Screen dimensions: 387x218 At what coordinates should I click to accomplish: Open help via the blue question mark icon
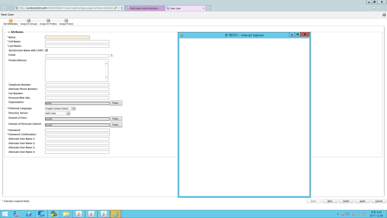pos(384,15)
